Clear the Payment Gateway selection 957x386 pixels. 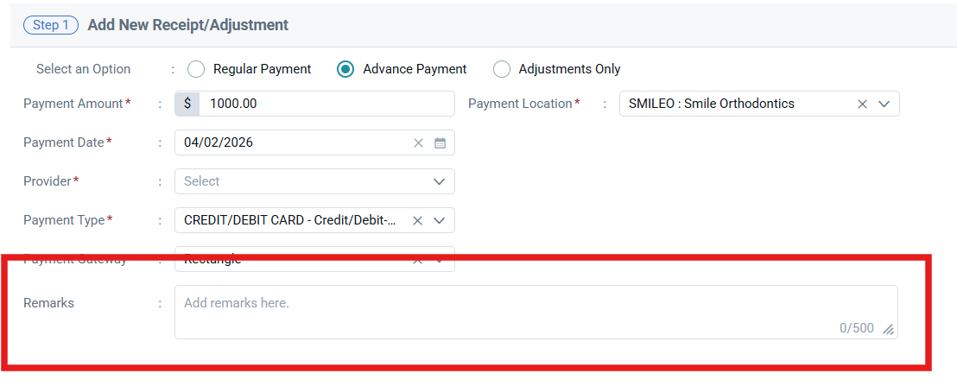tap(417, 260)
